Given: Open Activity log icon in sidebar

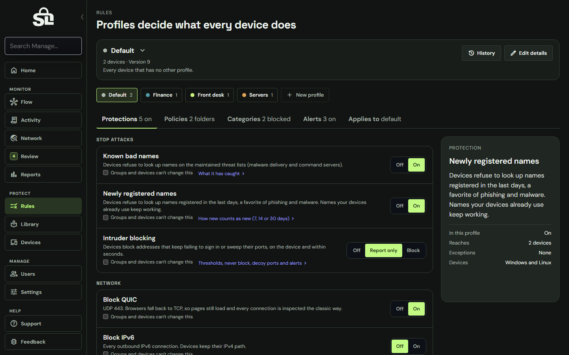Looking at the screenshot, I should (14, 120).
